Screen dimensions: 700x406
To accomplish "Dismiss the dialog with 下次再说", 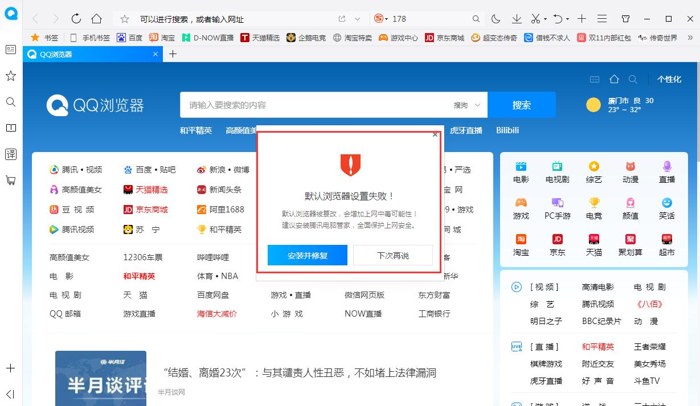I will [x=393, y=255].
